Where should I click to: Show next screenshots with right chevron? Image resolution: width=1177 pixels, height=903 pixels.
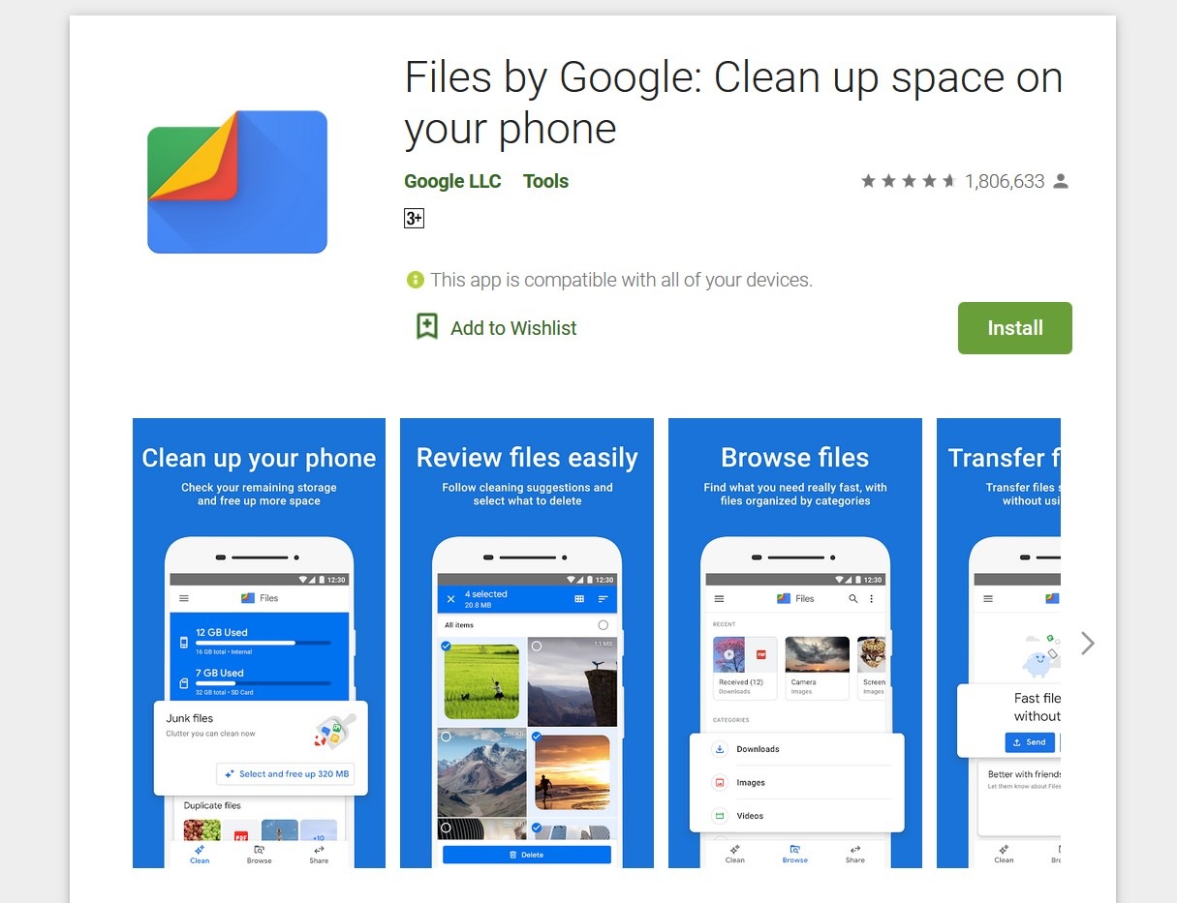tap(1088, 643)
